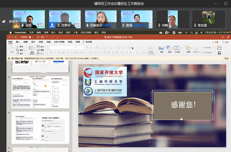Toggle muted microphone of 张佳晨
Viewport: 231px width, 152px height.
tap(195, 25)
